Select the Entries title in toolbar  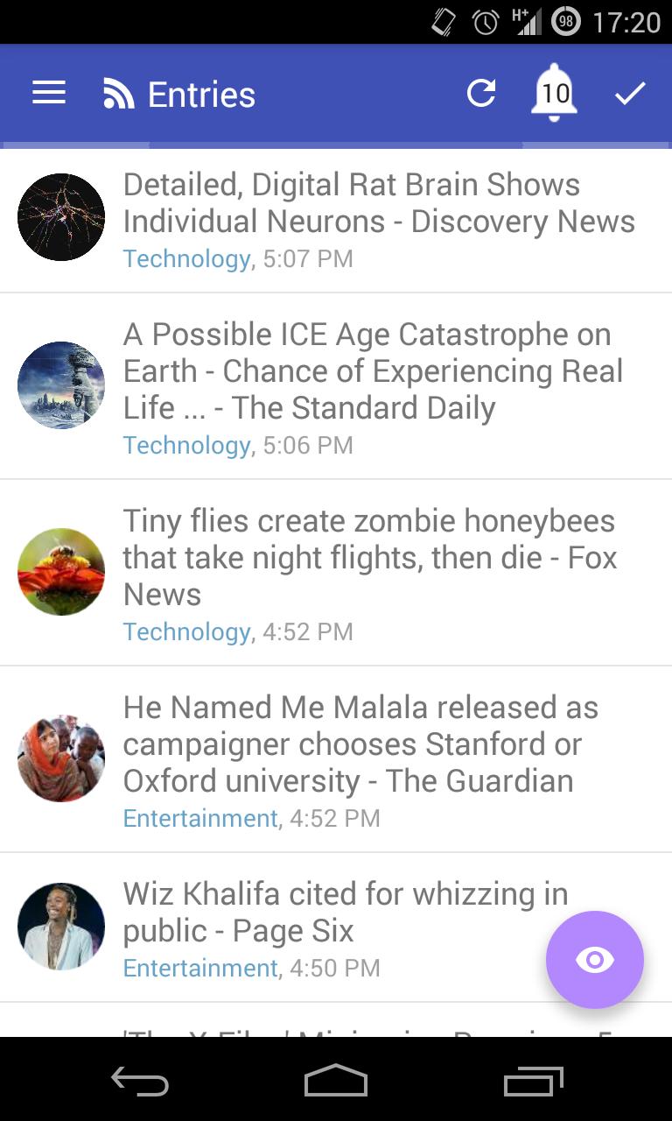coord(201,95)
